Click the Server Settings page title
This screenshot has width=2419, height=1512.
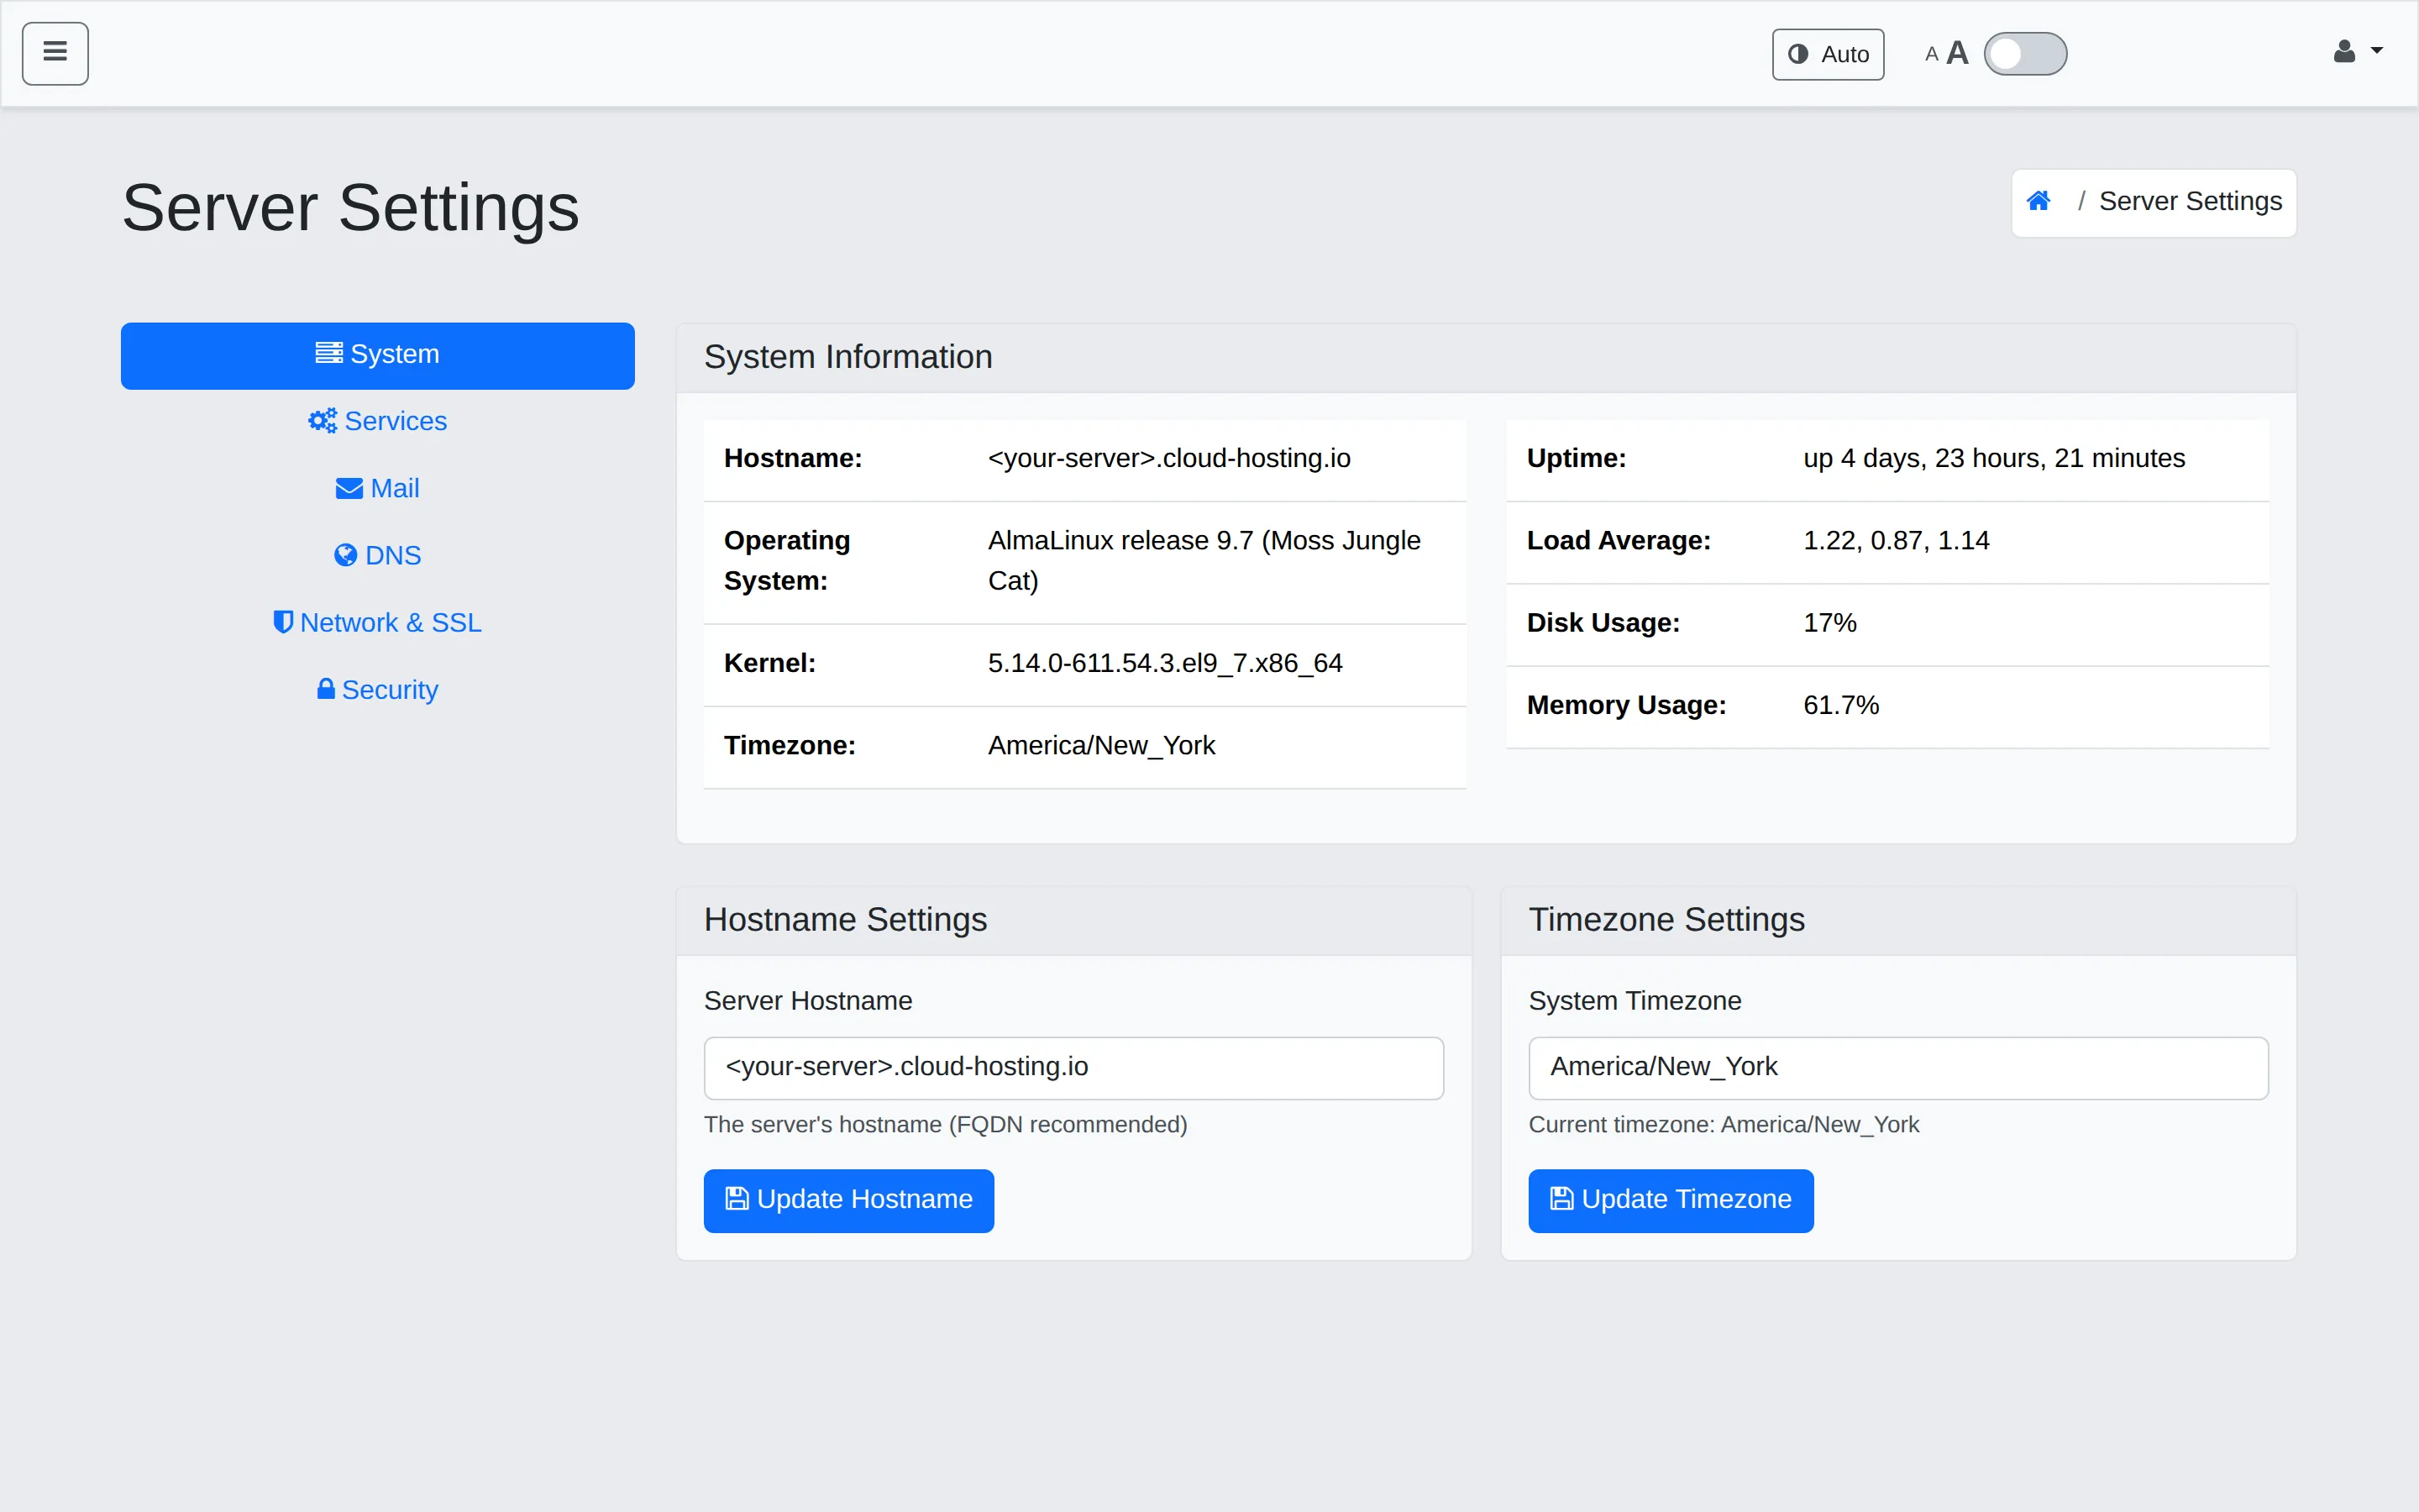click(350, 208)
